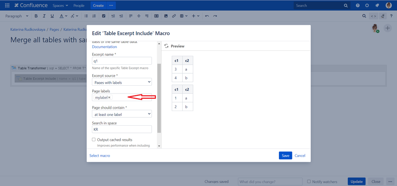This screenshot has width=397, height=186.
Task: Open the administration gear icon
Action: 367,5
